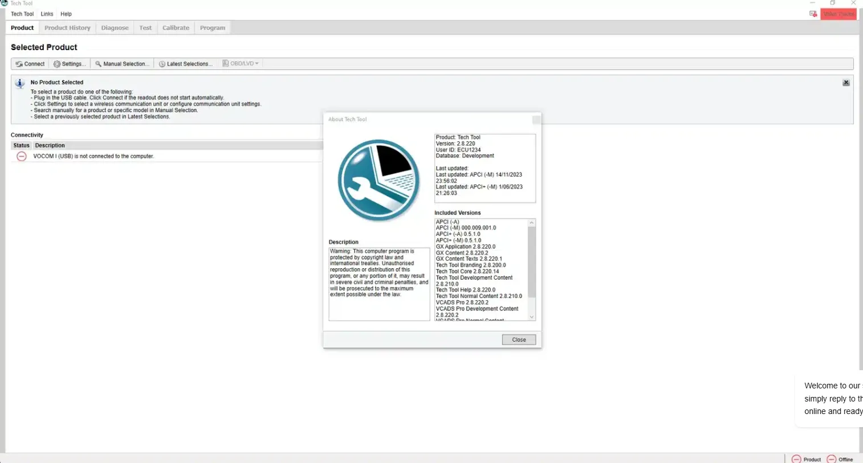
Task: Switch to the Diagnose tab
Action: [x=115, y=28]
